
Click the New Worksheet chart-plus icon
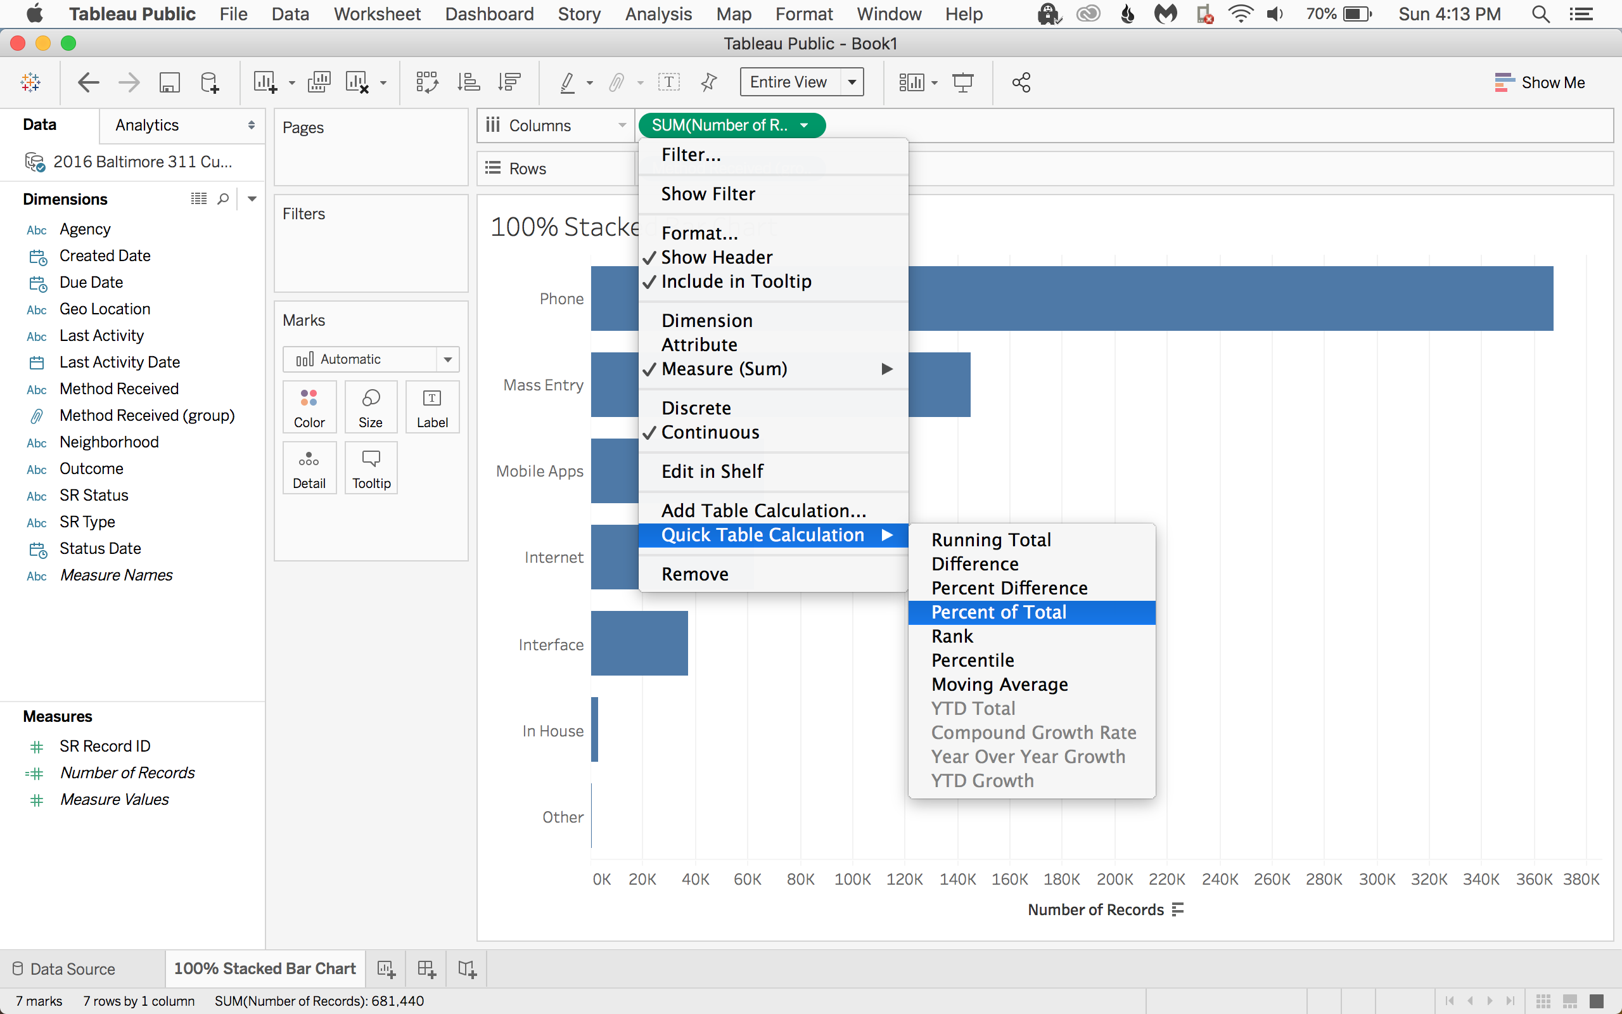265,82
